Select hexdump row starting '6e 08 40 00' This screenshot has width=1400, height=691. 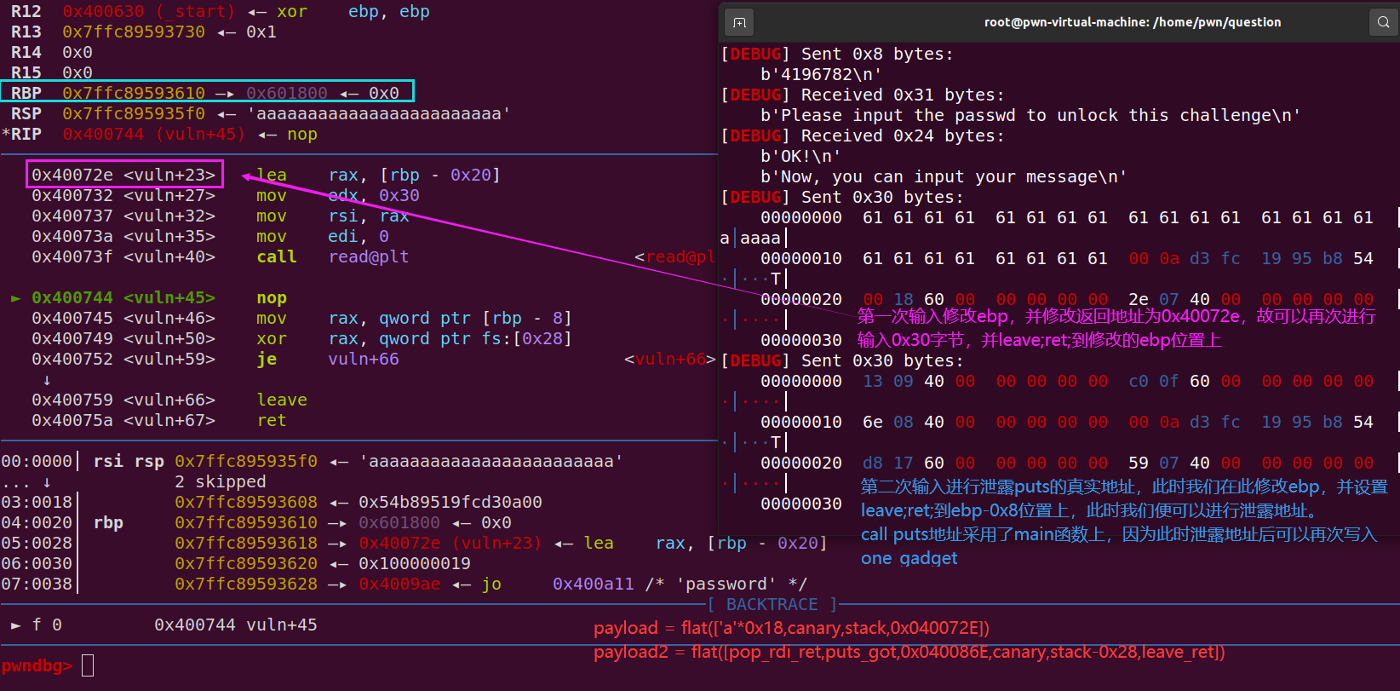point(1067,422)
